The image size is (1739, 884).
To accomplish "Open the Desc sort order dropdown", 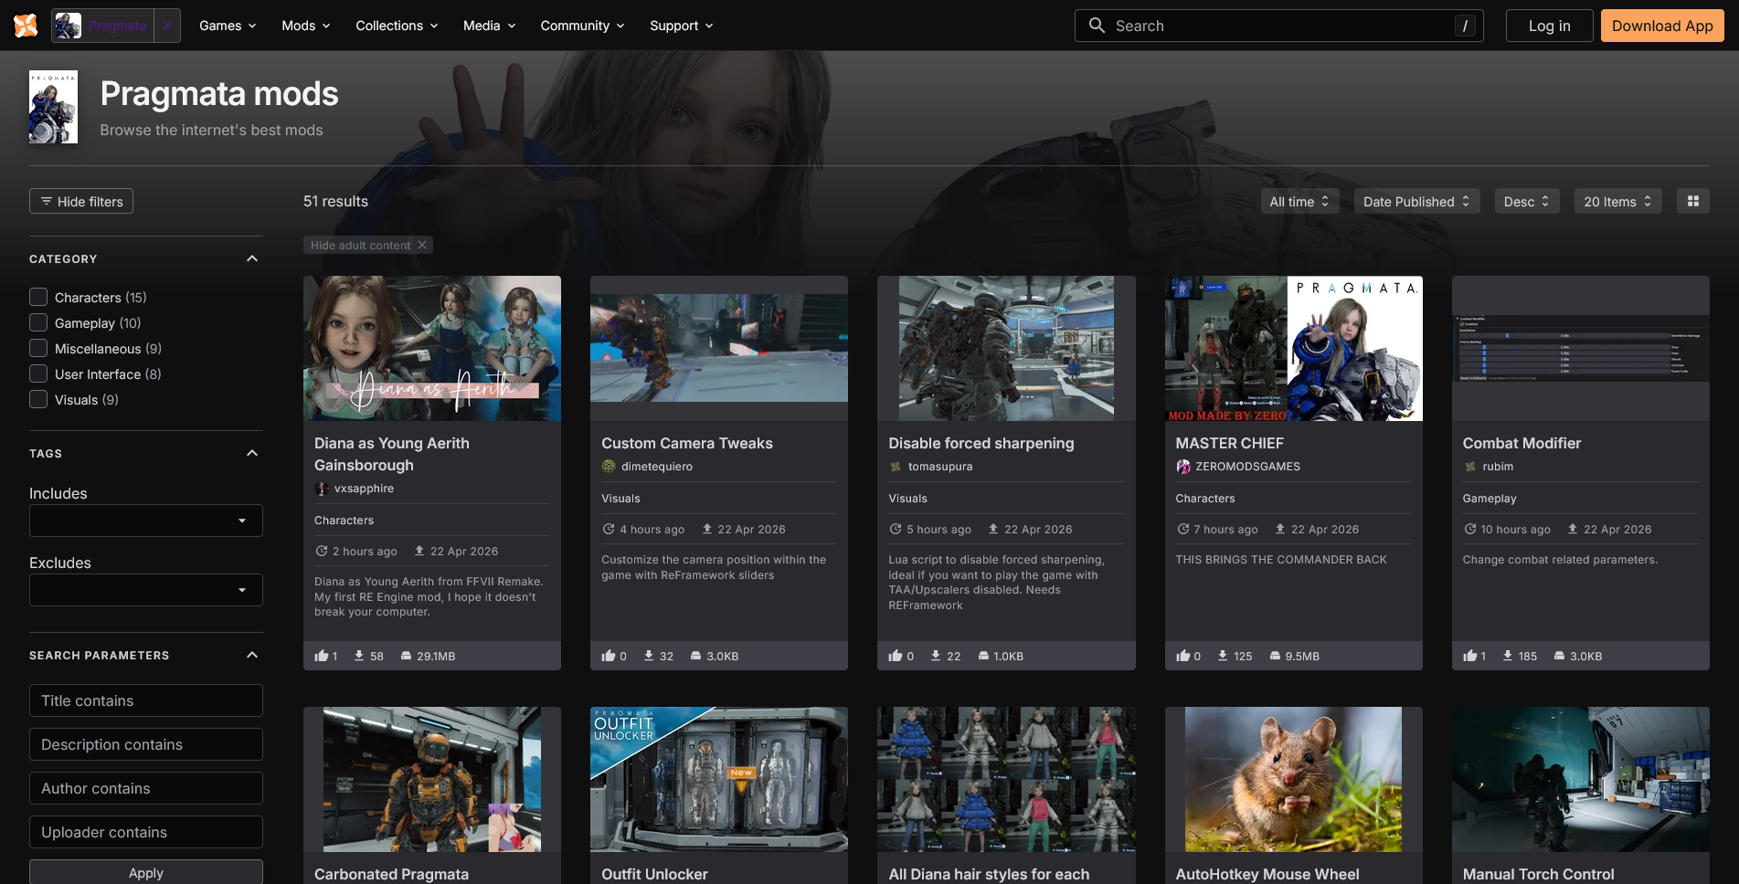I will (1526, 201).
